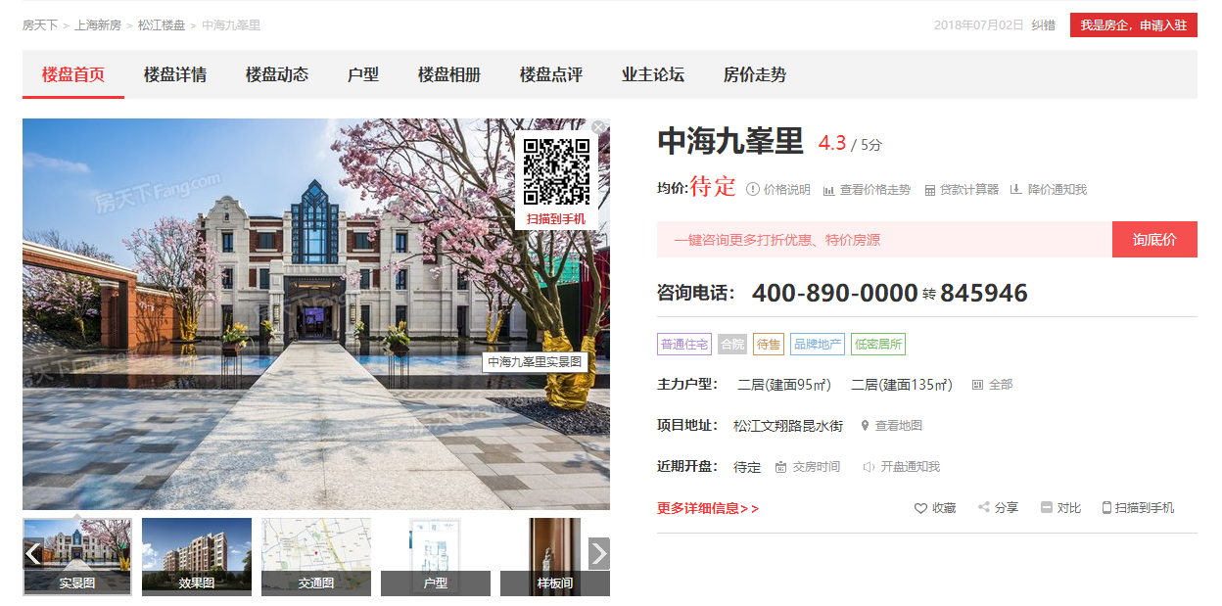
Task: Open the price explanation info icon
Action: click(x=753, y=189)
